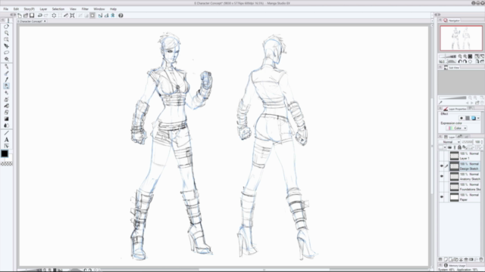Click the Navigator panel tab
The image size is (485, 272).
pos(452,20)
